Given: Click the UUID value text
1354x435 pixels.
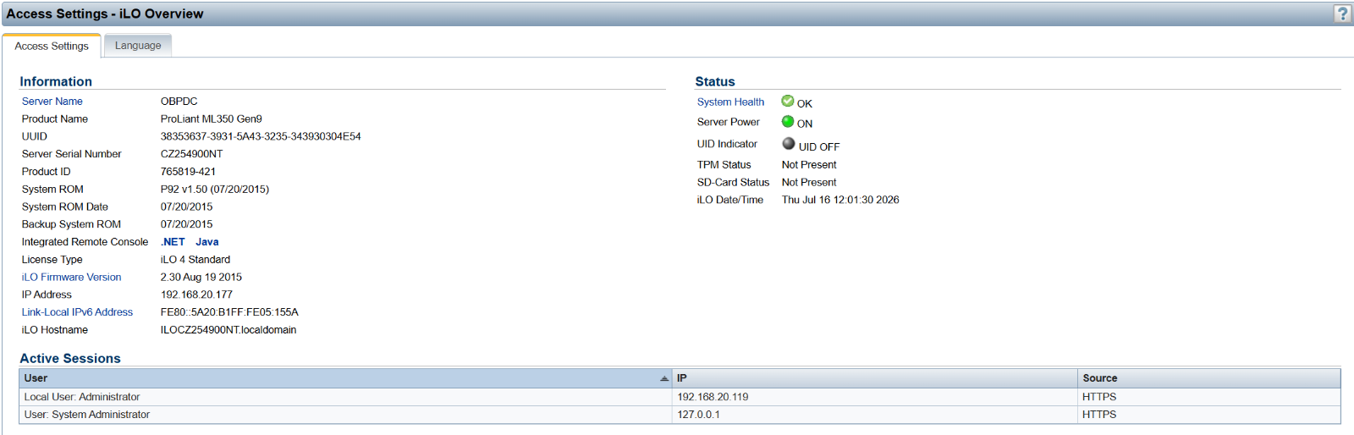Looking at the screenshot, I should (x=261, y=136).
